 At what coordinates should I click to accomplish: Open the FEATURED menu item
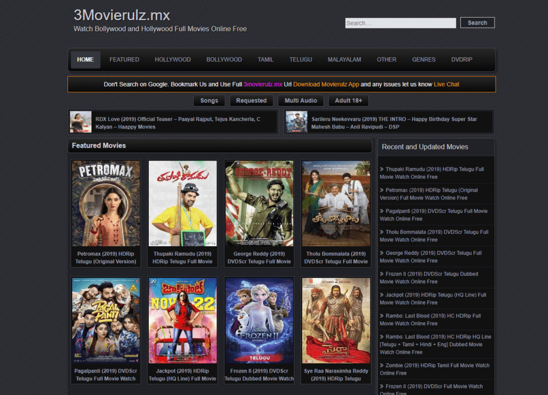pyautogui.click(x=124, y=60)
